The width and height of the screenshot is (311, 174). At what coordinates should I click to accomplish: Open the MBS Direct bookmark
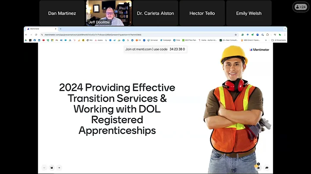(x=251, y=40)
